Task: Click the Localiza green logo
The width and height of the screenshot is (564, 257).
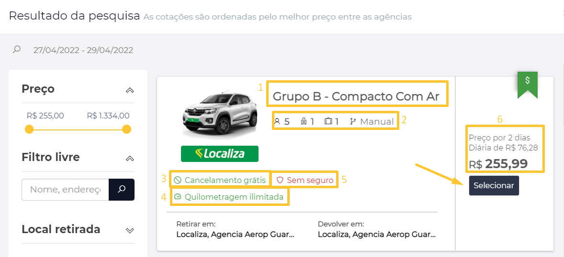Action: (x=220, y=154)
